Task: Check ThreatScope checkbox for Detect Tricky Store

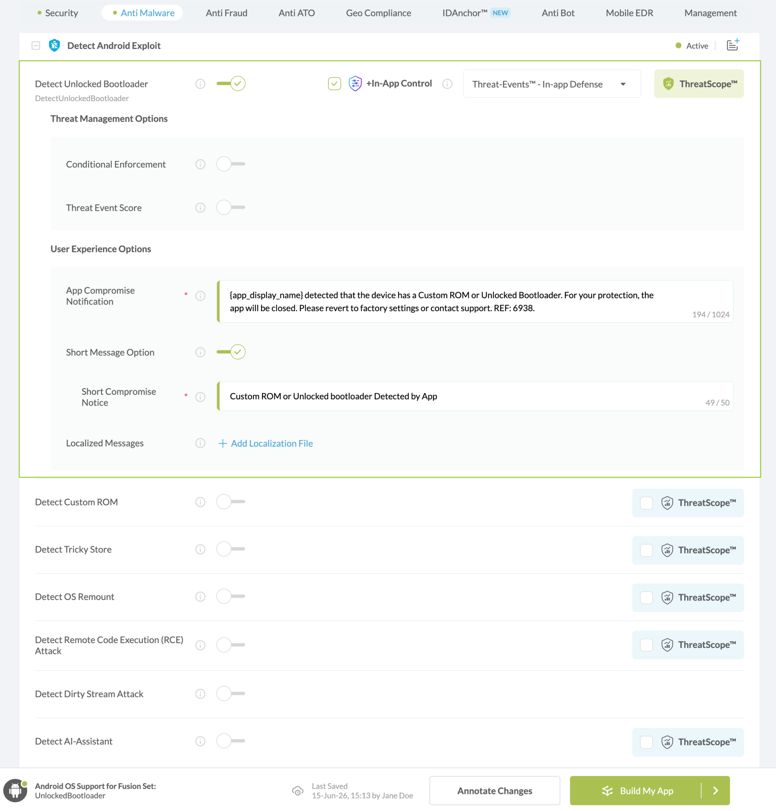Action: coord(646,550)
